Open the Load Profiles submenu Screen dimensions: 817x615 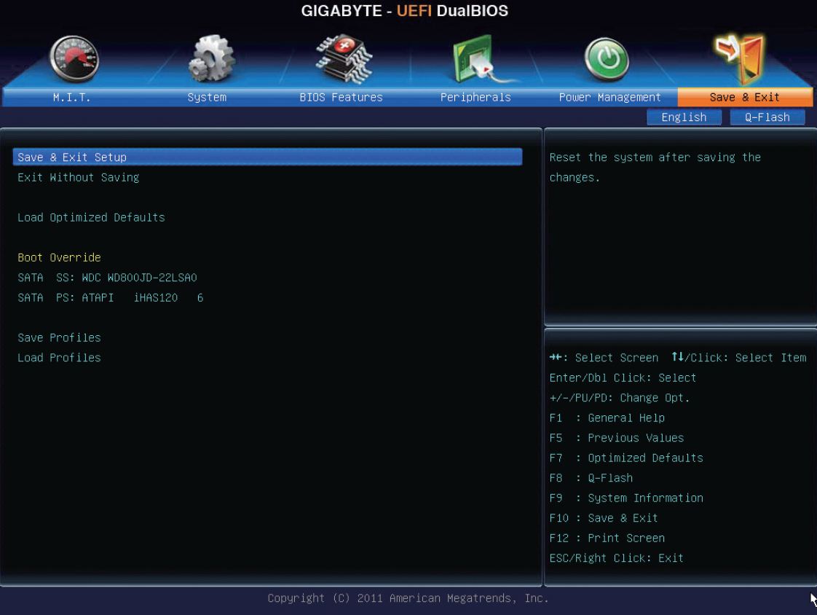pos(59,358)
